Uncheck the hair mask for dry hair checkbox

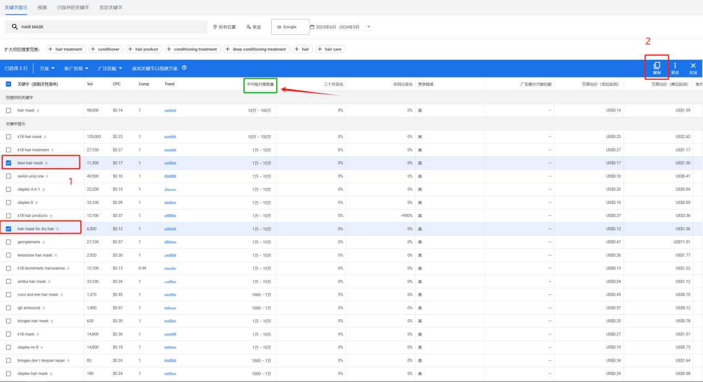pyautogui.click(x=8, y=229)
